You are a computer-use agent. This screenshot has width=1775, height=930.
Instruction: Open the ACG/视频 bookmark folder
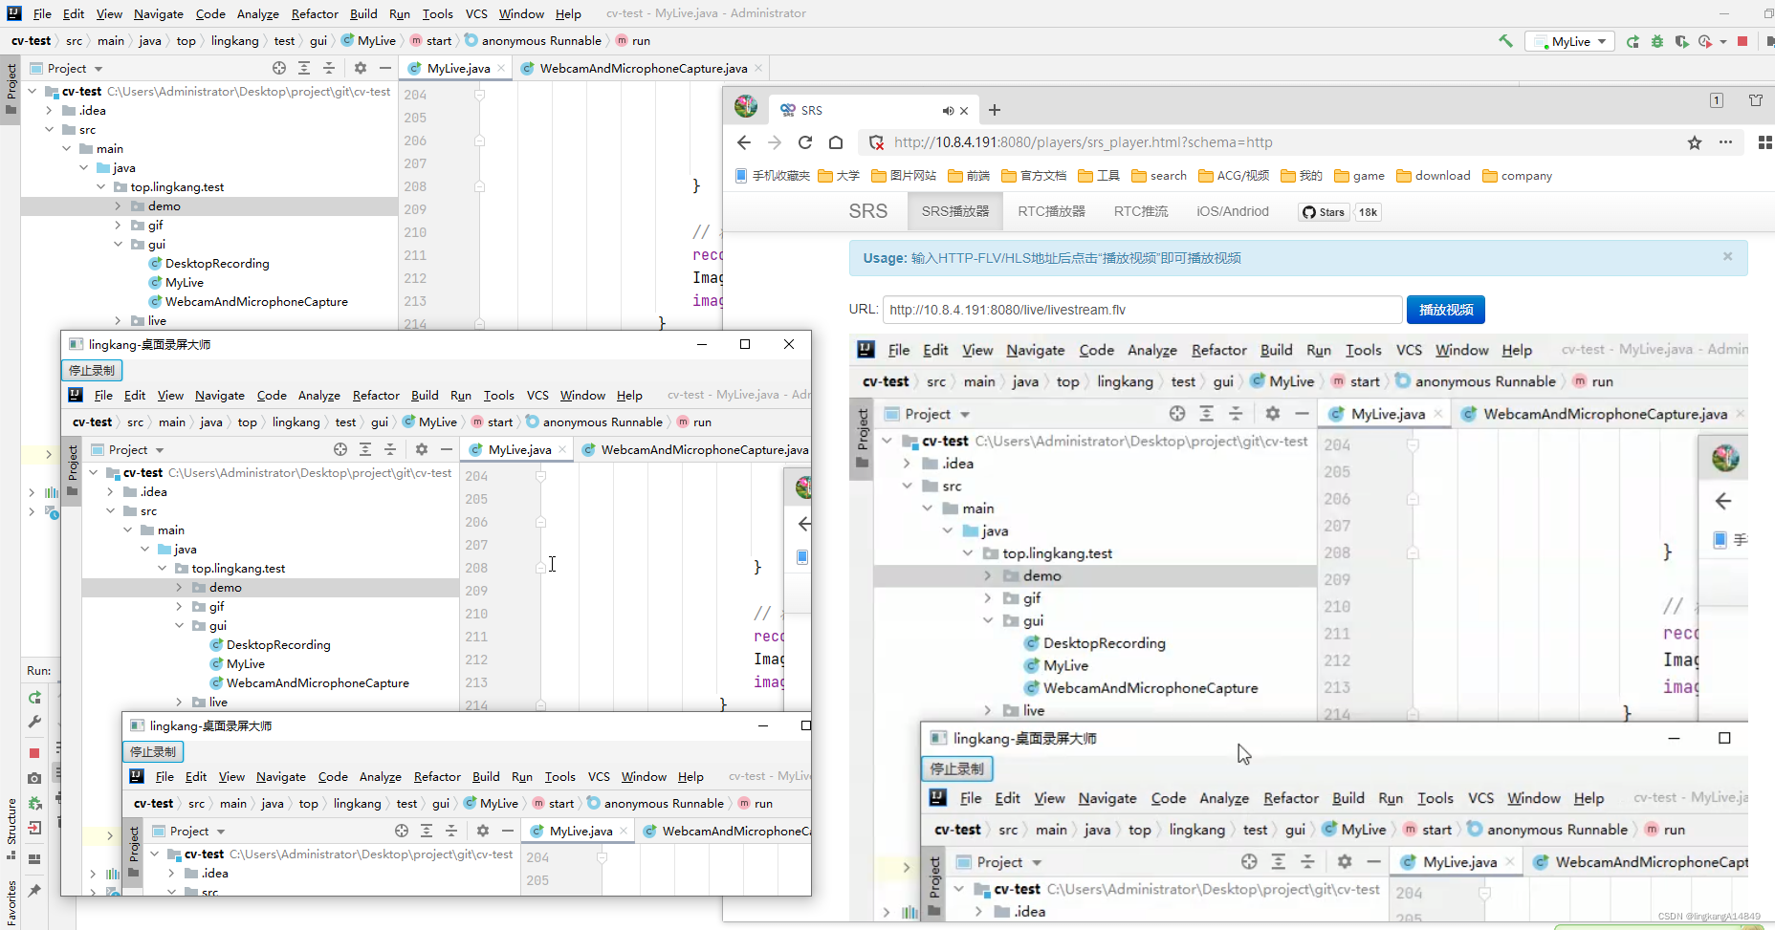[1234, 176]
